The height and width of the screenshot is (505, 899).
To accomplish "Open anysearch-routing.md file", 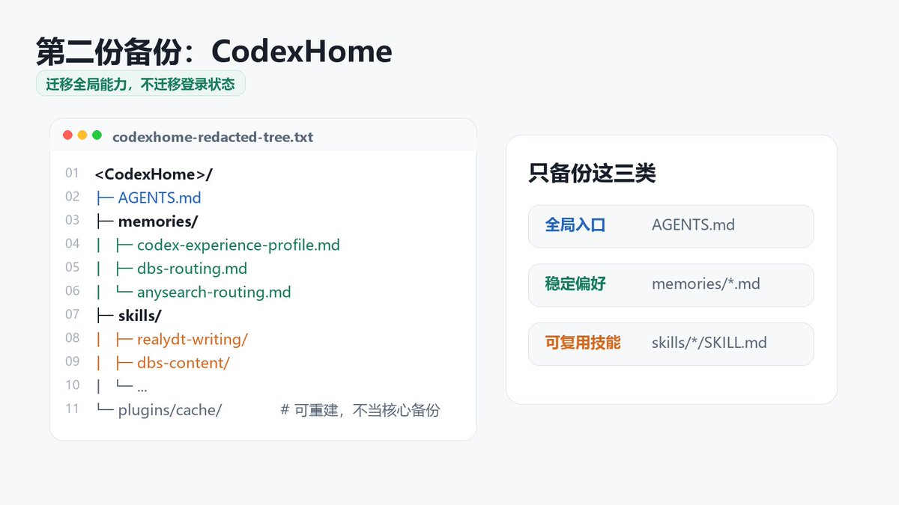I will coord(214,292).
